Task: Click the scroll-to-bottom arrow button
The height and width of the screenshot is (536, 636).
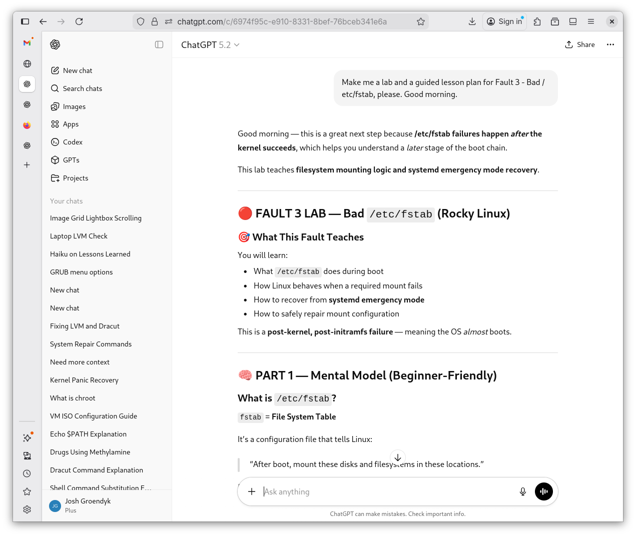Action: (398, 457)
